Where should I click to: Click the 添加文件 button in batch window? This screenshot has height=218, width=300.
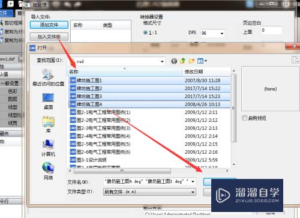(49, 25)
